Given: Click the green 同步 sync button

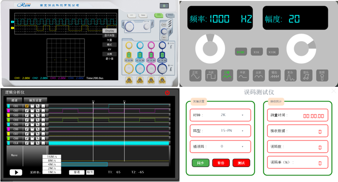Looking at the screenshot, I should tap(200, 163).
